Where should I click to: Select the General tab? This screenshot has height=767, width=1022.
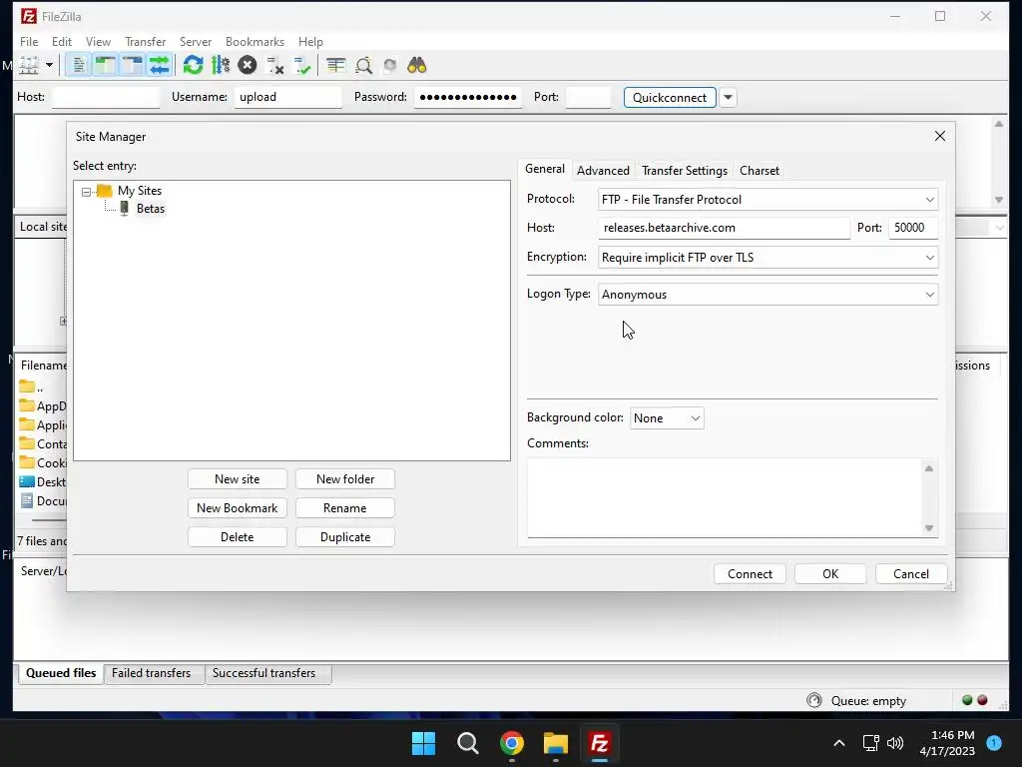click(545, 169)
